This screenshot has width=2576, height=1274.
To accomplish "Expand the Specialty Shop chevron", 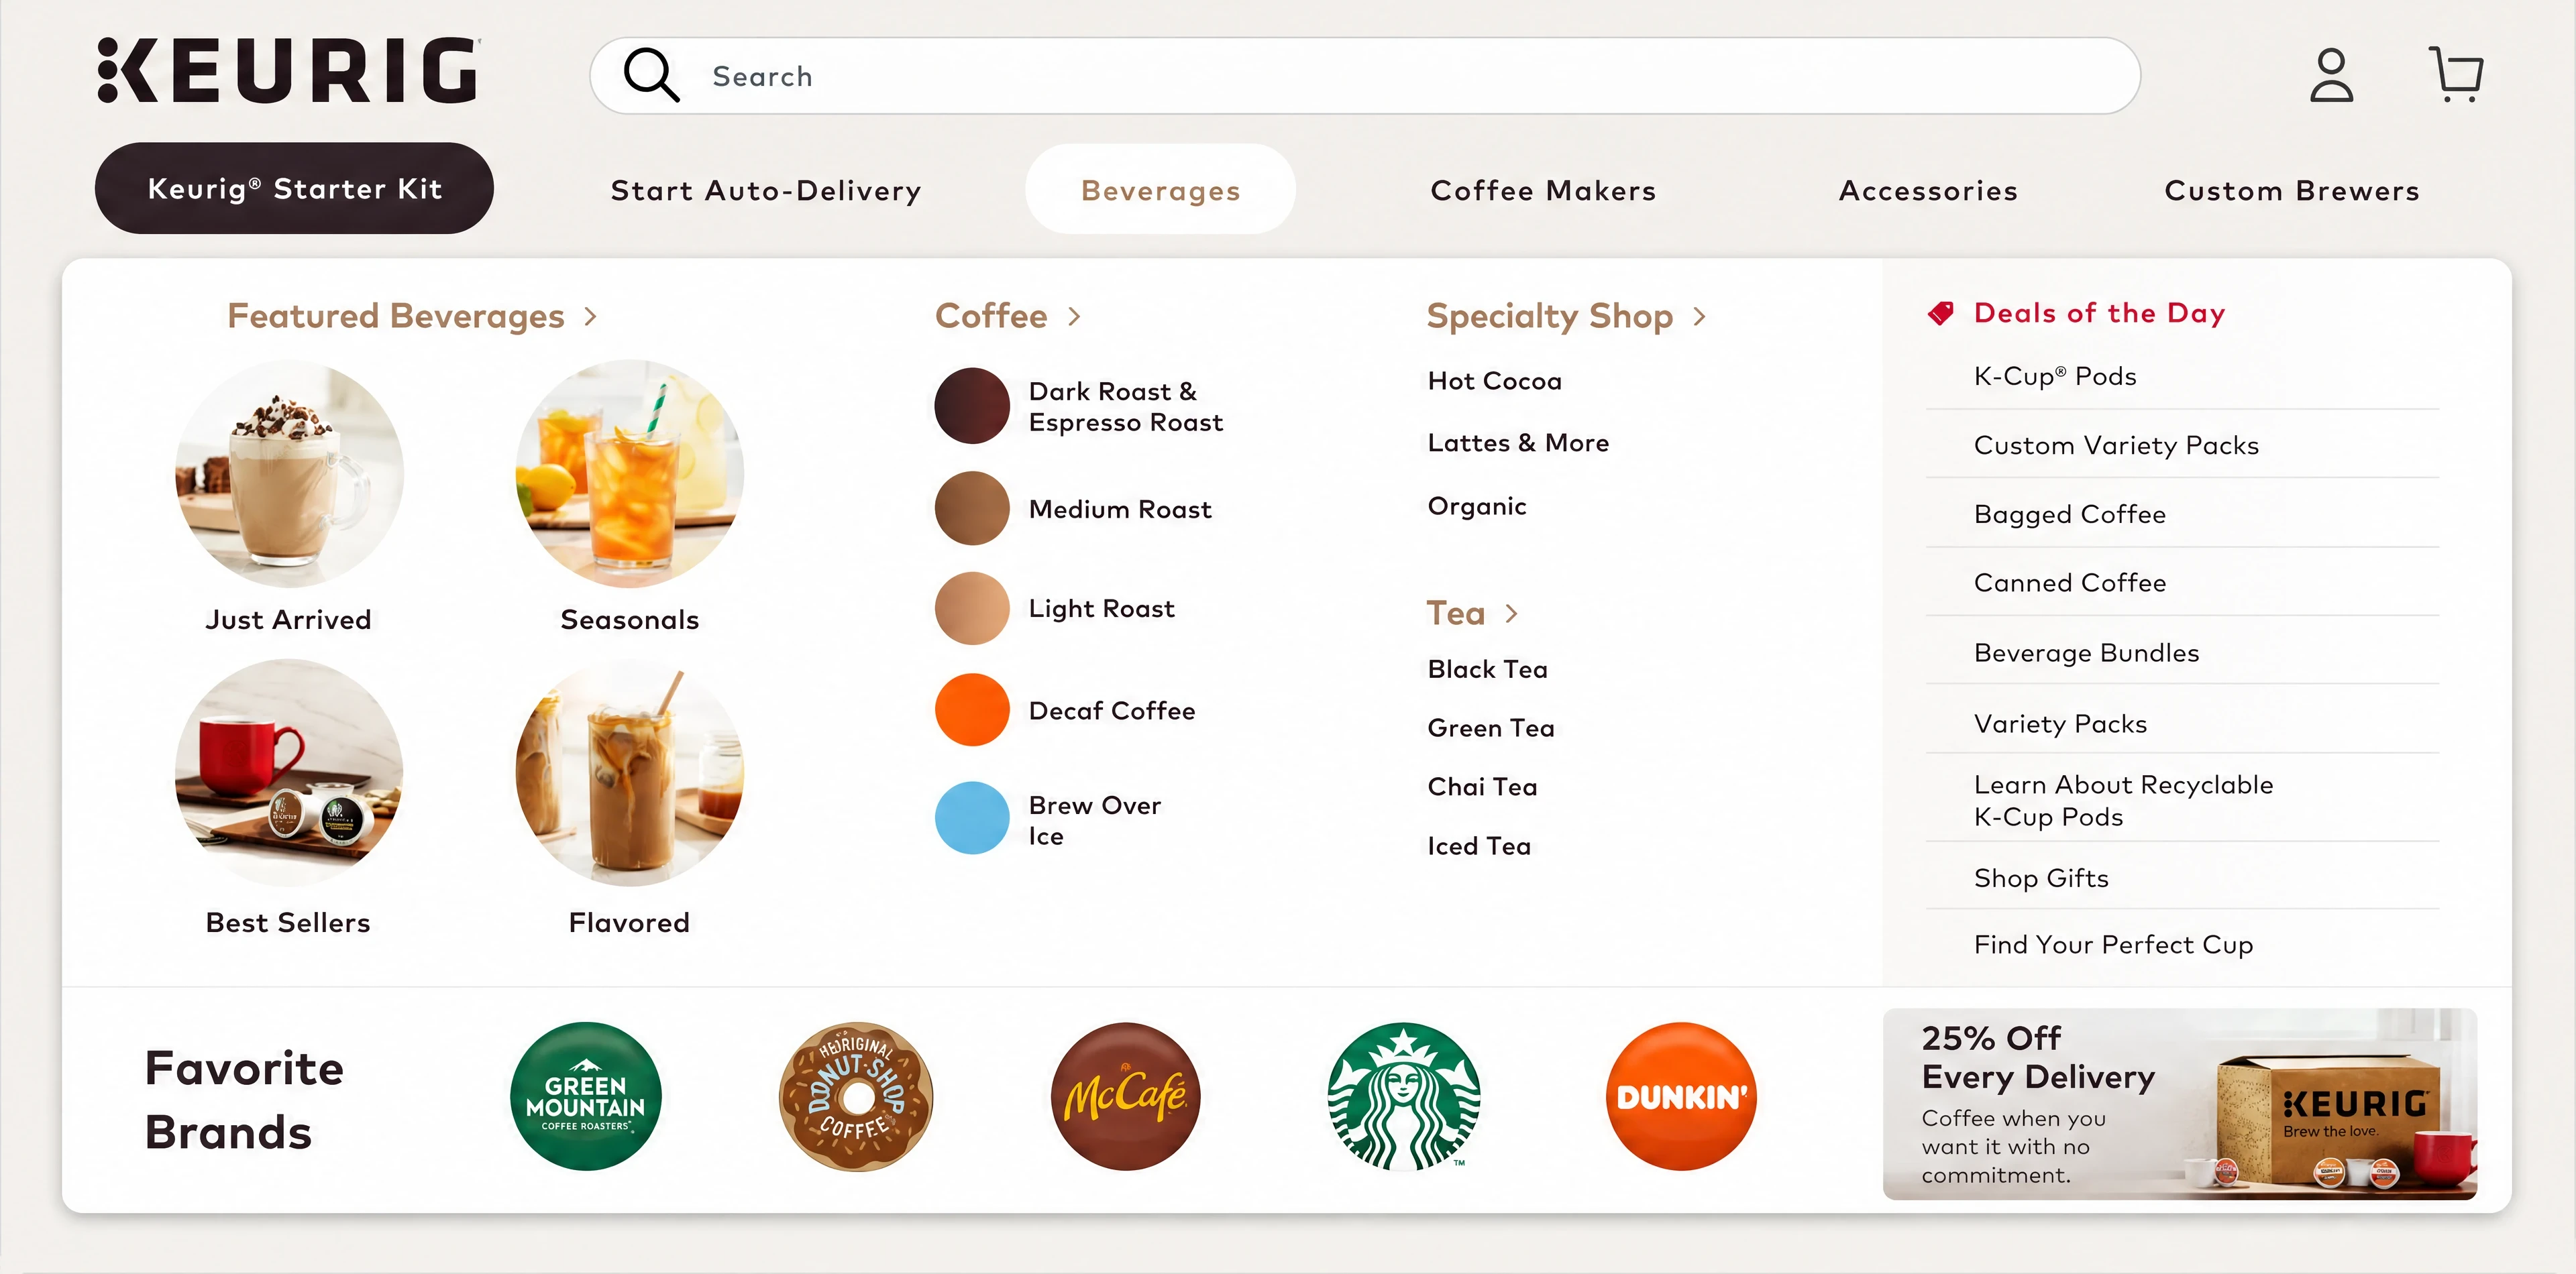I will point(1700,316).
